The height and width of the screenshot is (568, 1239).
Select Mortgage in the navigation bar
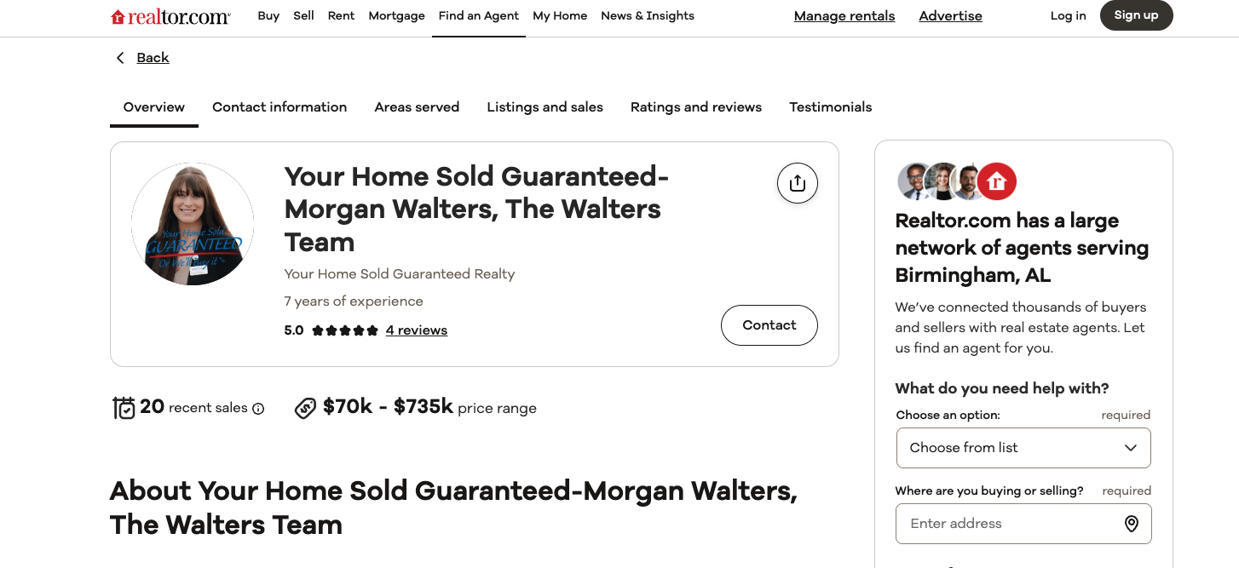click(x=396, y=15)
